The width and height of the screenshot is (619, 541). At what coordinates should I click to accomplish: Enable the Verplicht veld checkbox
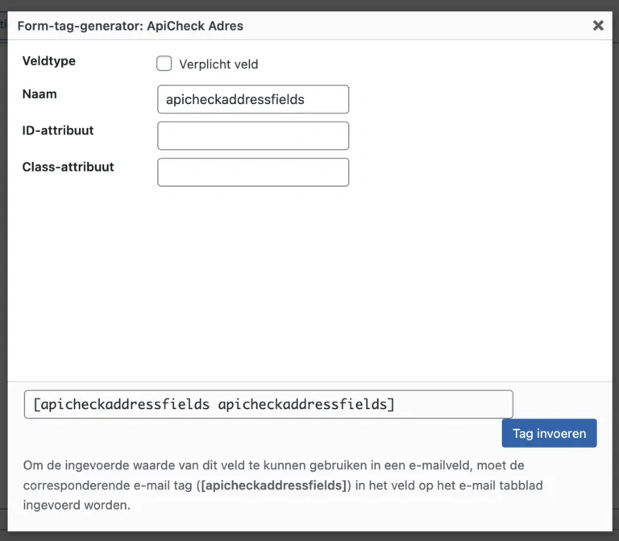164,64
